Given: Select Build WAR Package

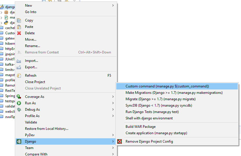Looking at the screenshot, I should pos(177,127).
